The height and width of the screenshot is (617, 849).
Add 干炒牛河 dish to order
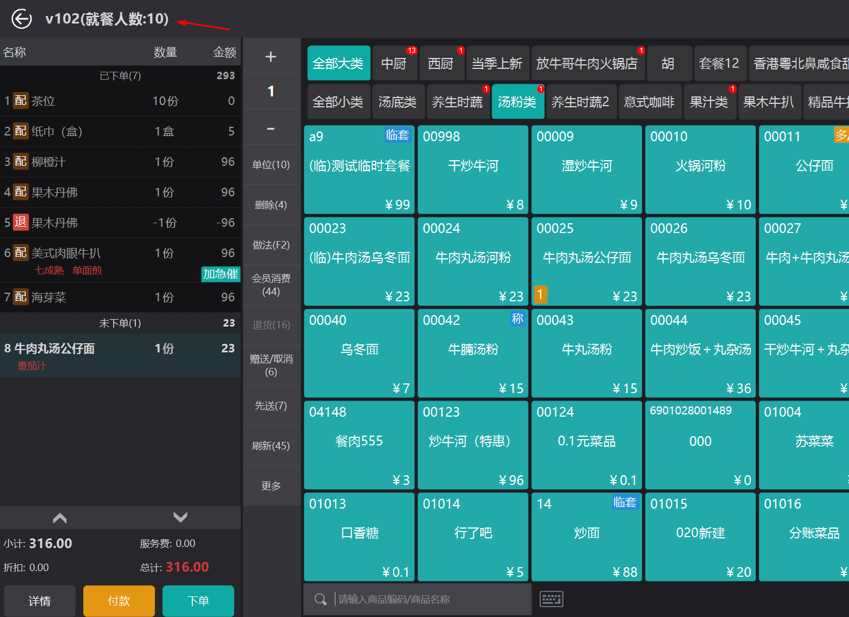[473, 169]
